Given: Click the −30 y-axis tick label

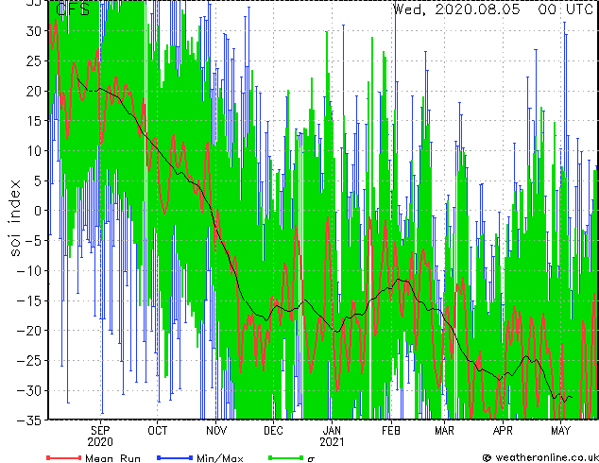Looking at the screenshot, I should point(29,390).
